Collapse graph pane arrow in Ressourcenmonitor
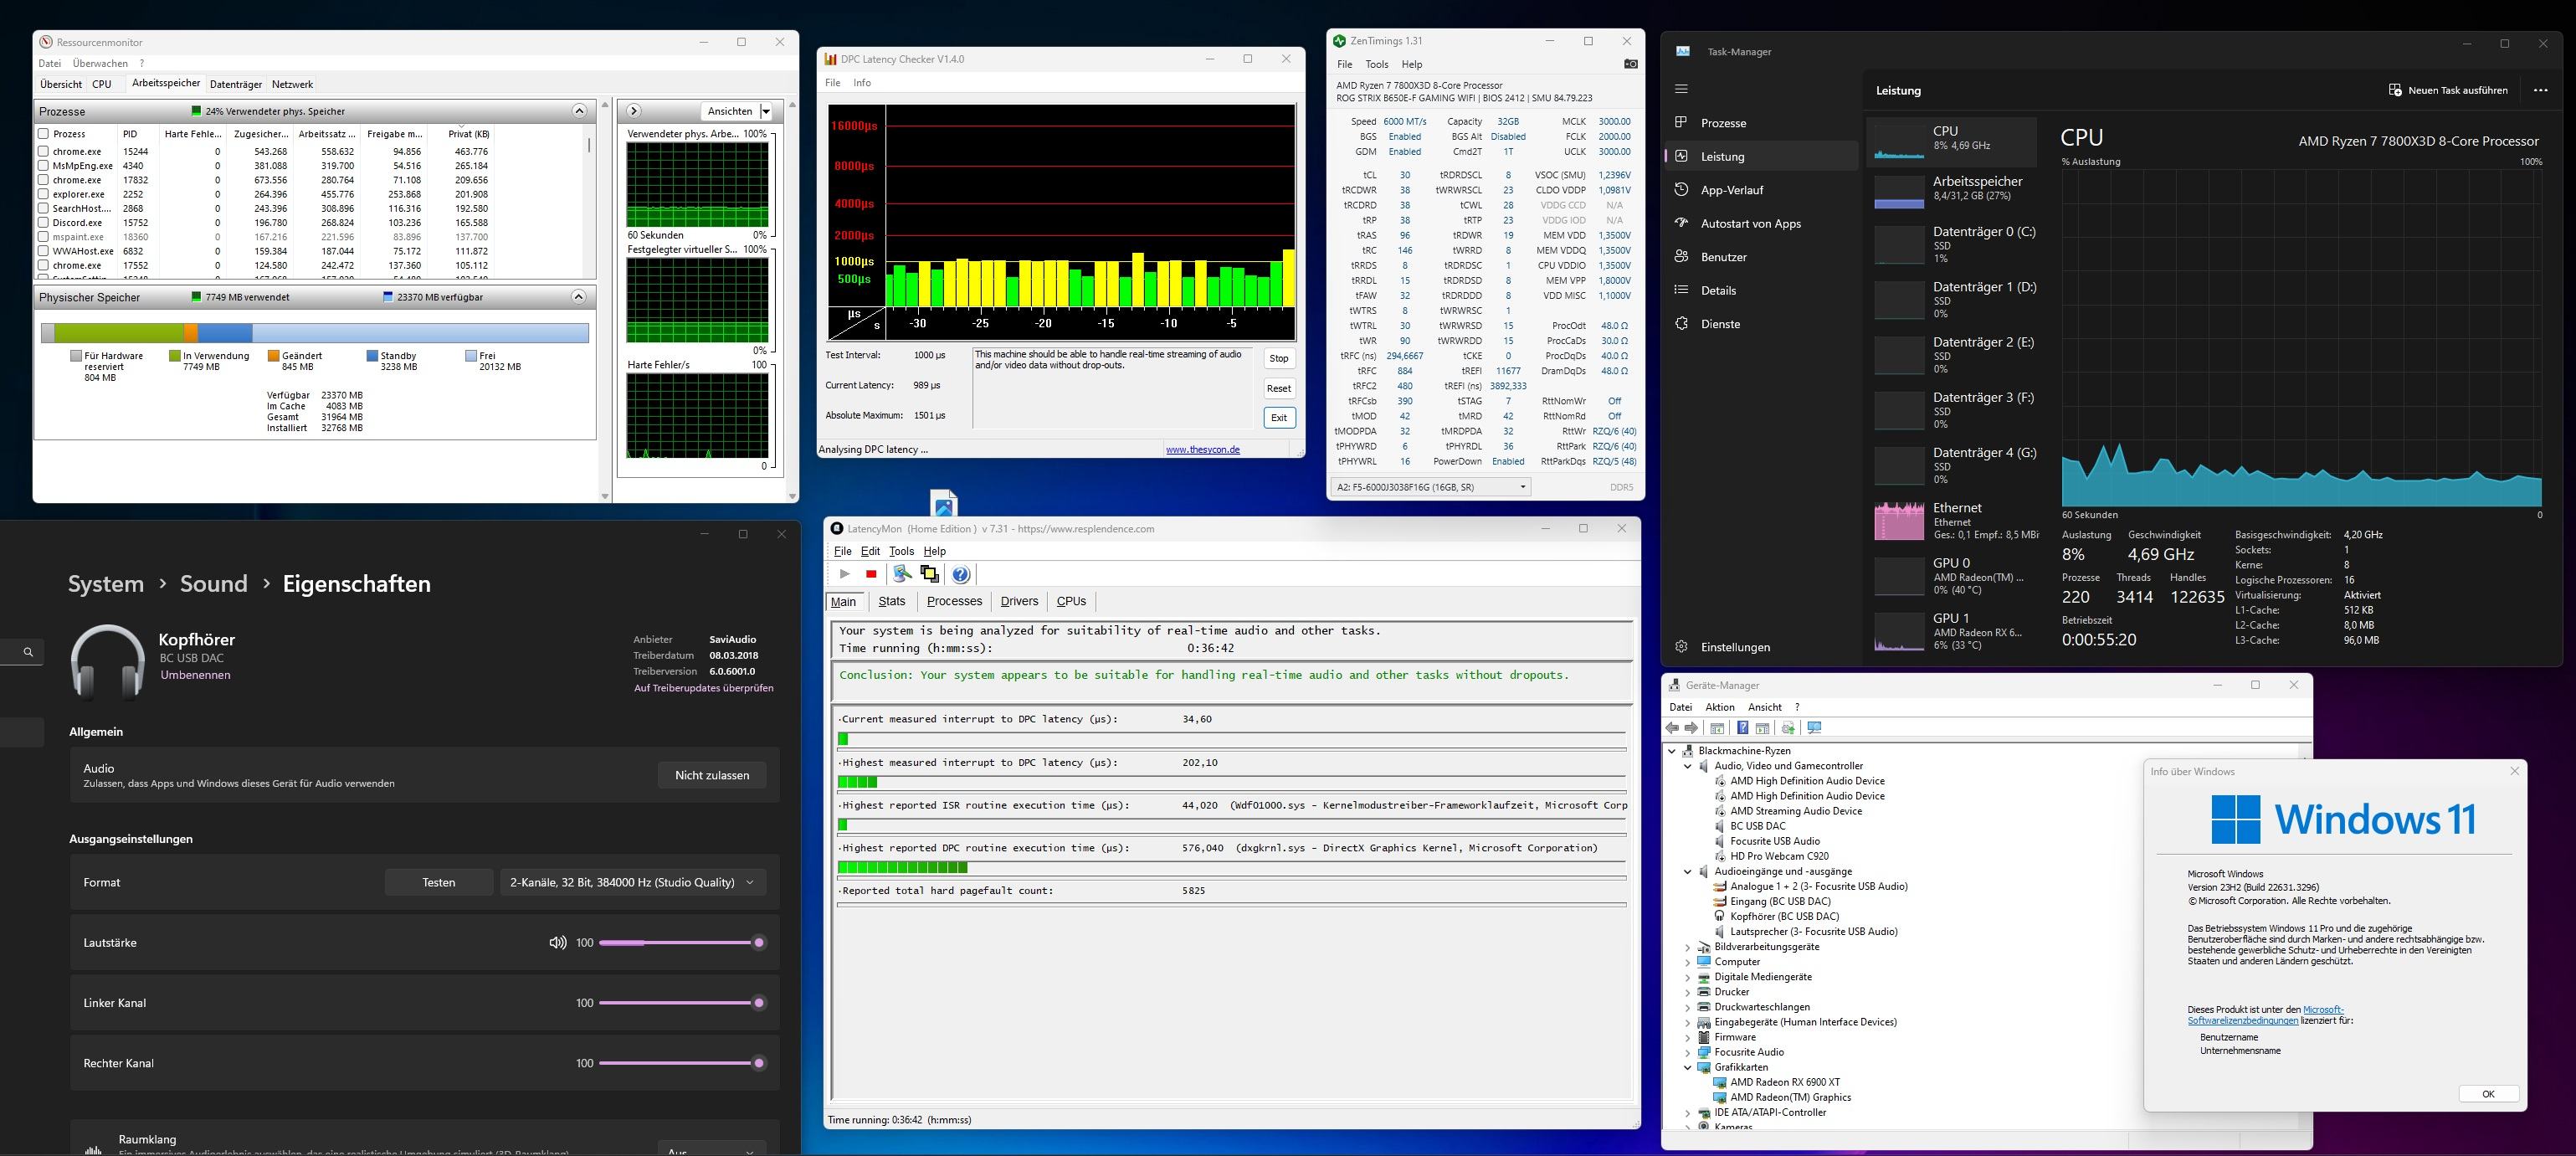The image size is (2576, 1156). click(634, 111)
